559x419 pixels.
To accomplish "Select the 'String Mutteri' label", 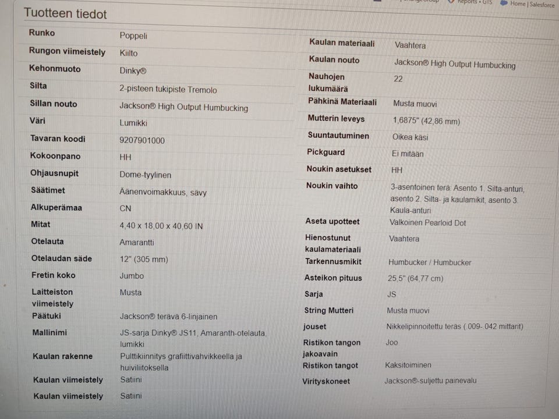I will pyautogui.click(x=328, y=311).
